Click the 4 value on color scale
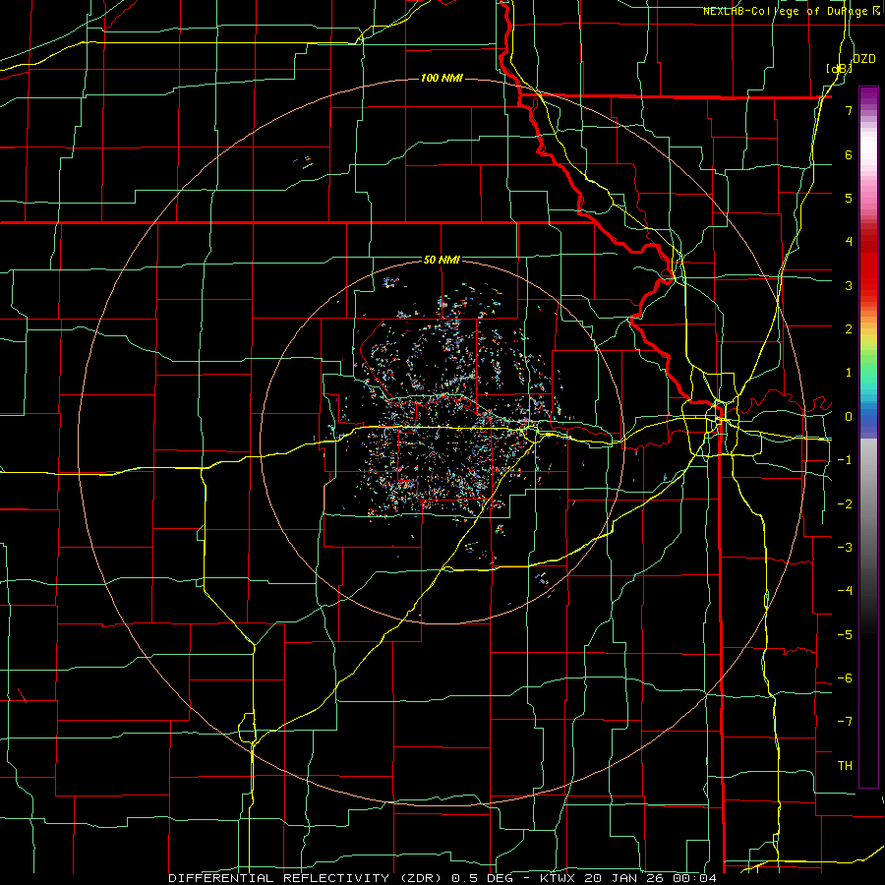 [849, 242]
